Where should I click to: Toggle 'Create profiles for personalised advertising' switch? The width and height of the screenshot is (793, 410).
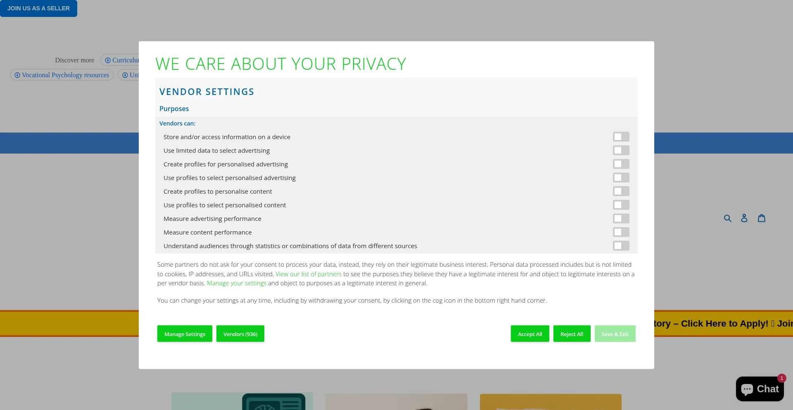621,164
